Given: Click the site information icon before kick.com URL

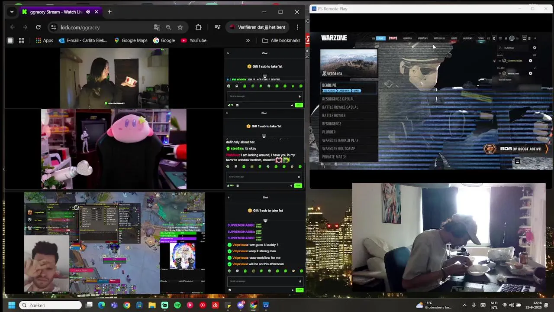Looking at the screenshot, I should (x=53, y=27).
